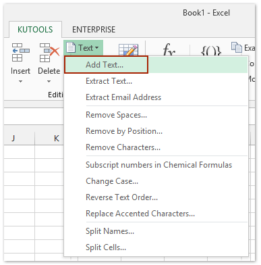Expand the Delete dropdown arrow
Viewport: 261px width, 265px height.
[x=49, y=81]
